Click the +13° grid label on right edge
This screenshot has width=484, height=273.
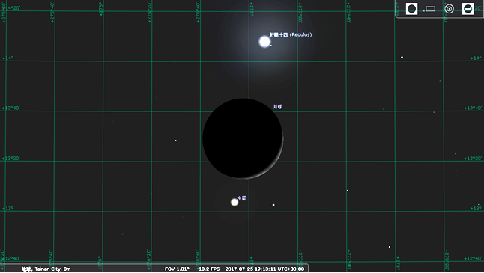pos(476,208)
